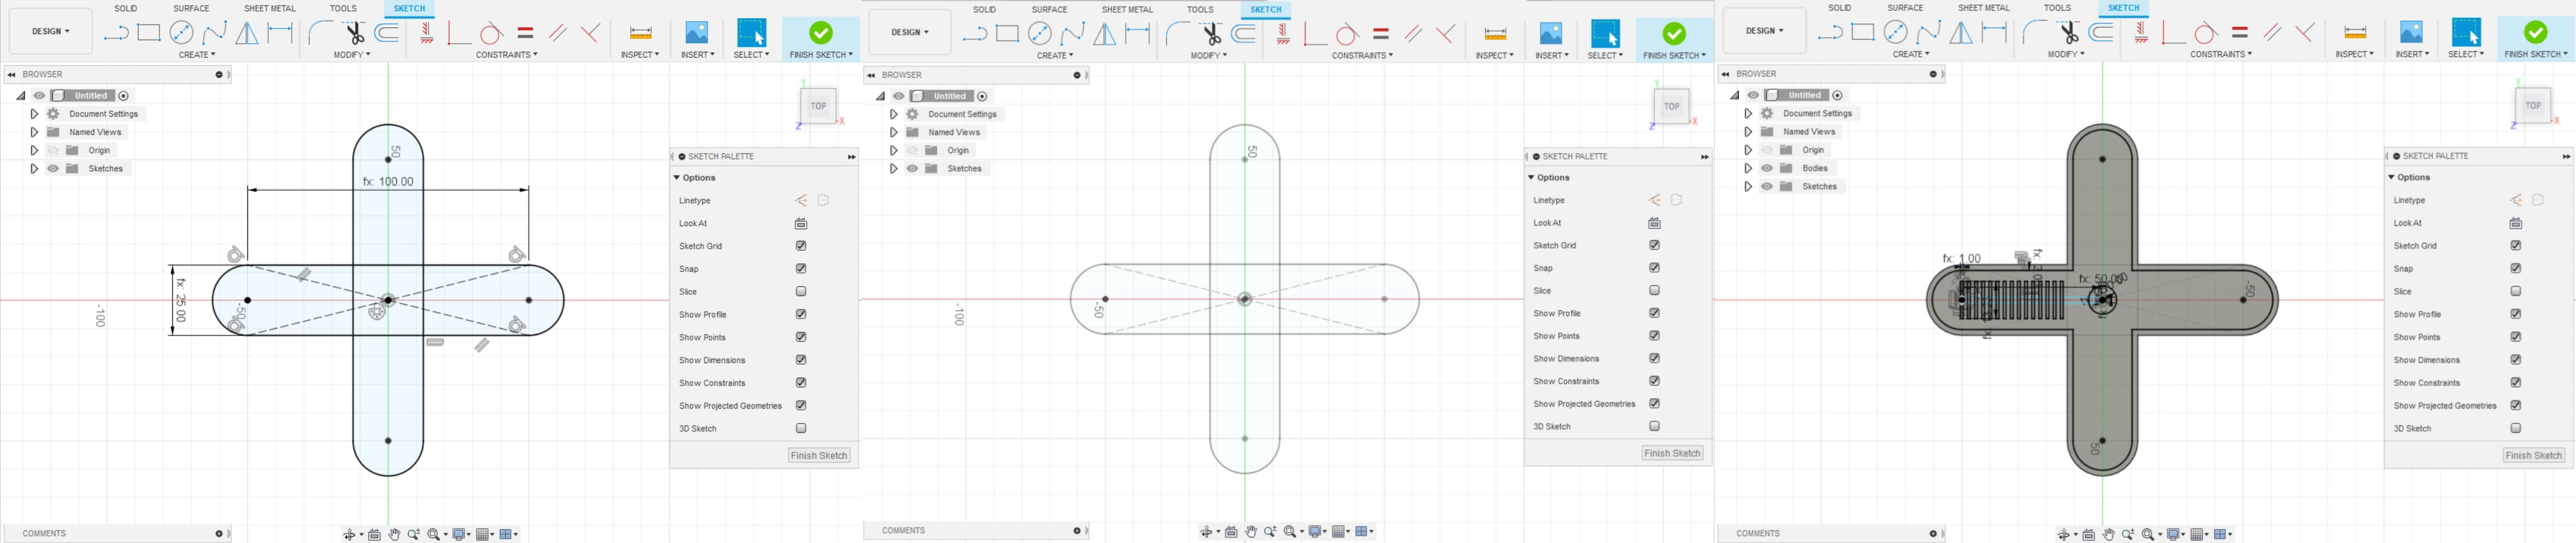Screen dimensions: 2576x543
Task: Switch to SOLID tab in left window
Action: (x=126, y=8)
